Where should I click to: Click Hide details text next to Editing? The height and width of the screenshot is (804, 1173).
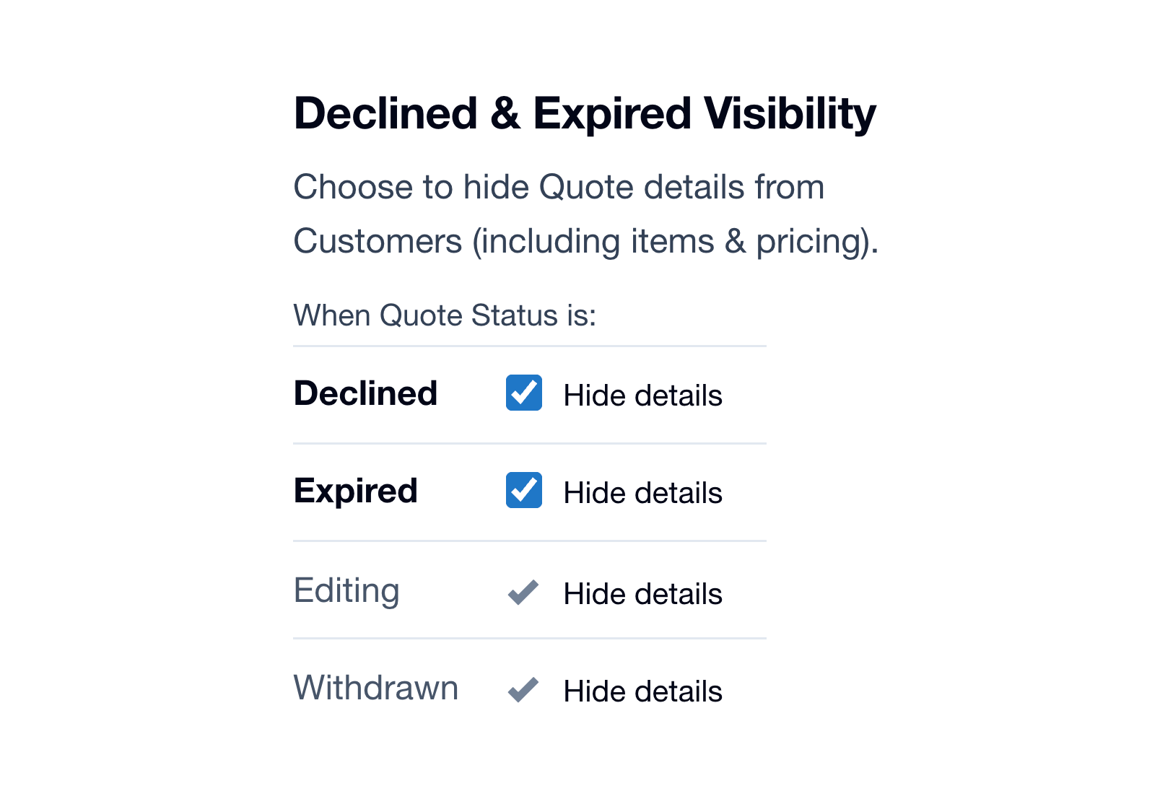click(642, 594)
